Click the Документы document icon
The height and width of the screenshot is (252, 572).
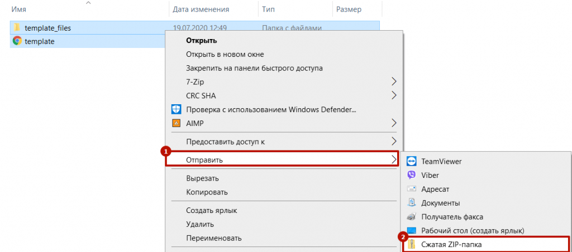tap(412, 203)
